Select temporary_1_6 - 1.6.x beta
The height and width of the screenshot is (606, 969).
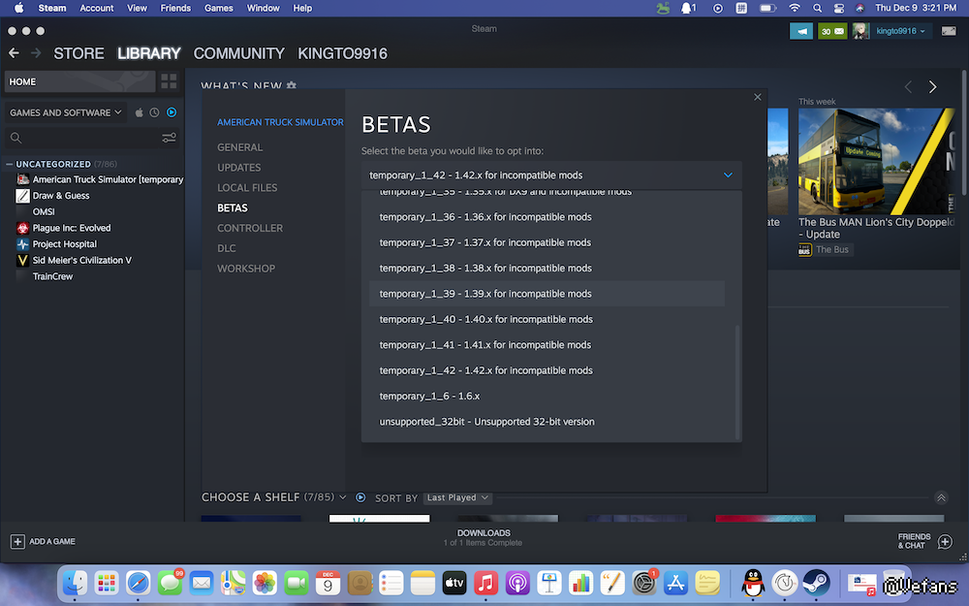click(547, 396)
